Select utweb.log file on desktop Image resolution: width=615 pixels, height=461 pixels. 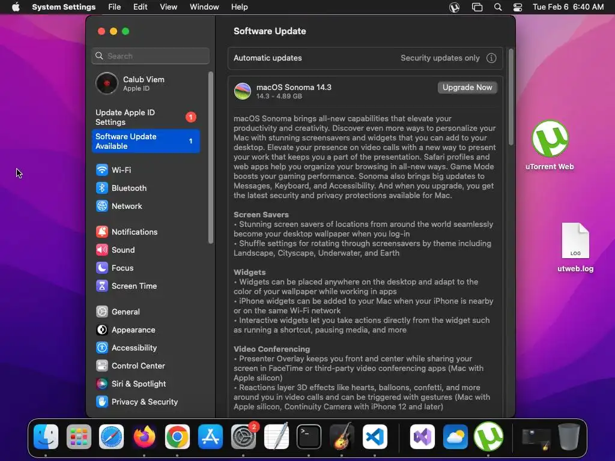(575, 247)
